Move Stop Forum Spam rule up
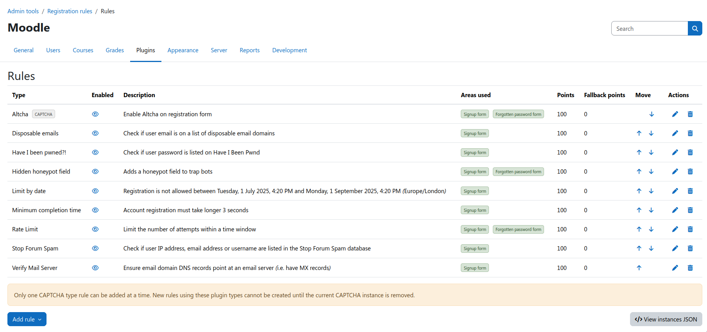 (x=639, y=249)
